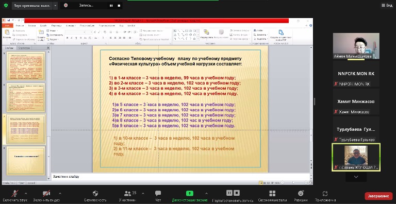The height and width of the screenshot is (204, 396).
Task: Click into the Заметки к слайду notes field
Action: (180, 177)
